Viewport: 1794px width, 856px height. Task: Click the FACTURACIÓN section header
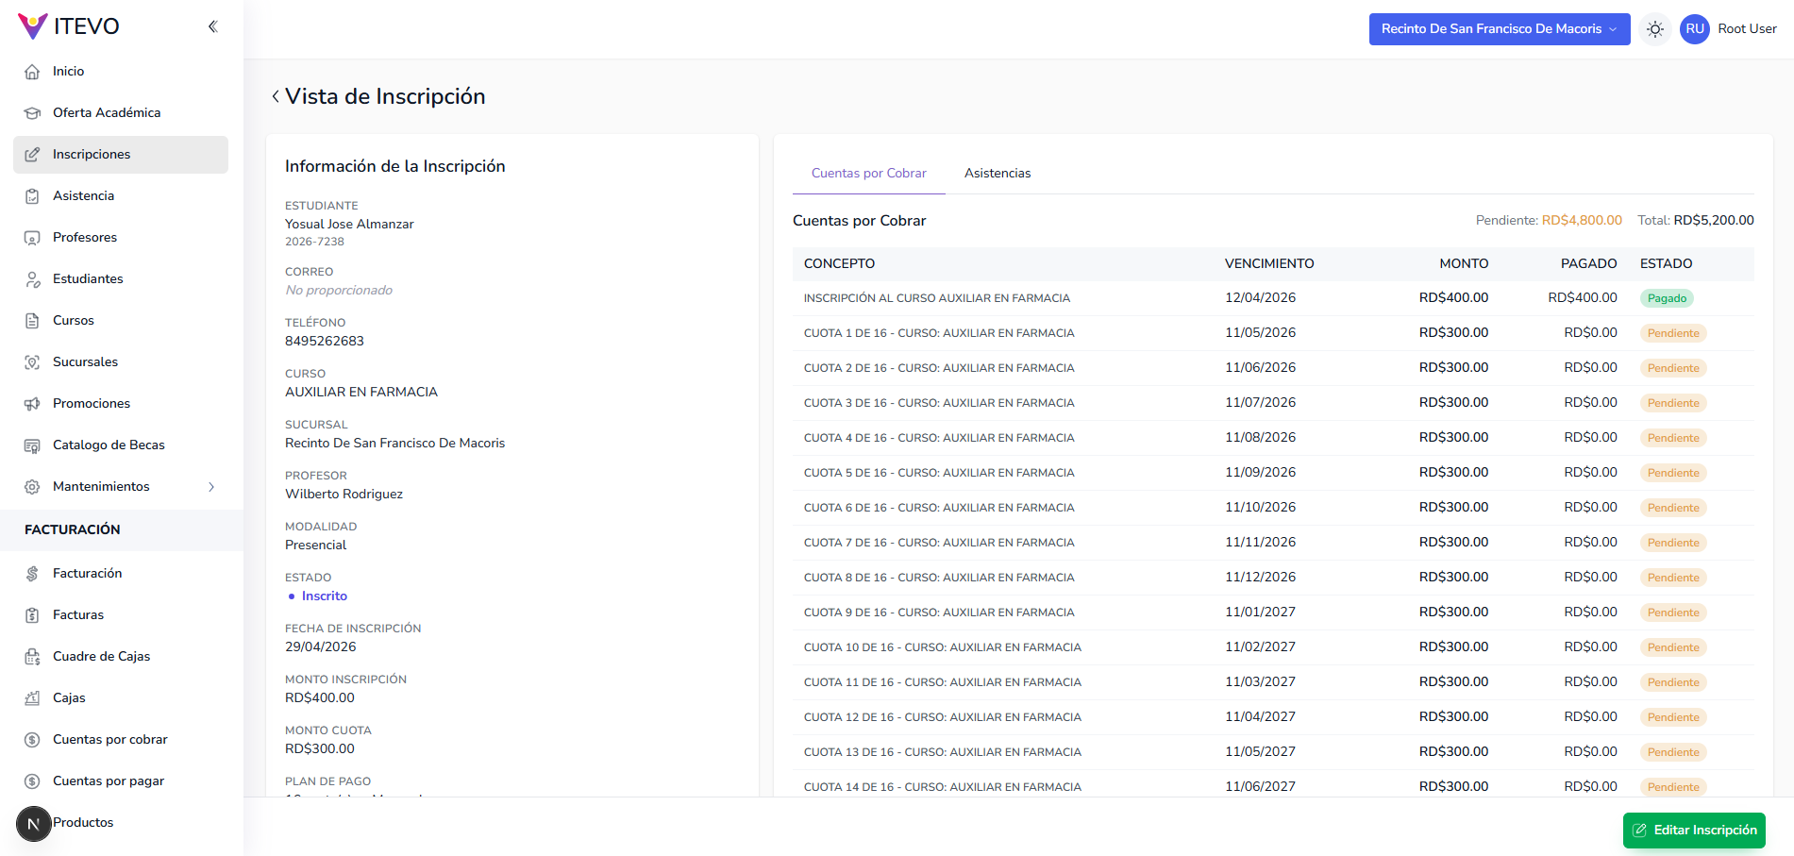tap(73, 530)
